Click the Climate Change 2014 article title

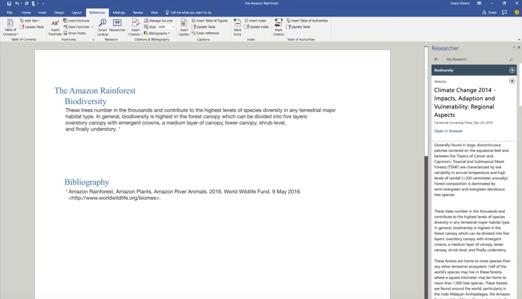point(465,103)
